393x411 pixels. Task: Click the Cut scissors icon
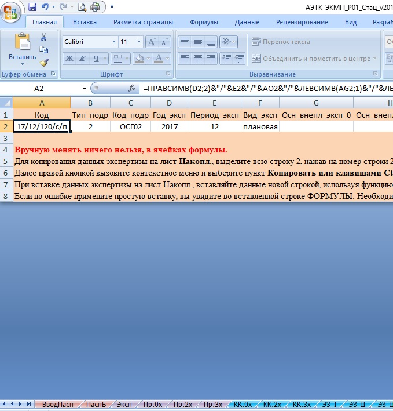point(44,37)
